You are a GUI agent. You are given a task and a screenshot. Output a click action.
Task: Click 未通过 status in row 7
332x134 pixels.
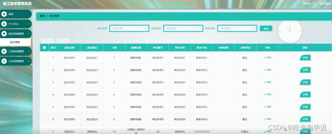pos(245,132)
